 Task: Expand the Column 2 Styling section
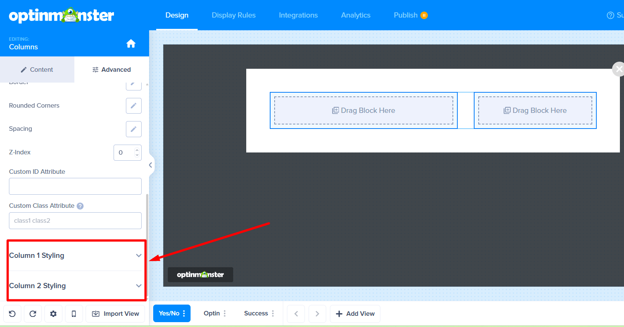75,286
